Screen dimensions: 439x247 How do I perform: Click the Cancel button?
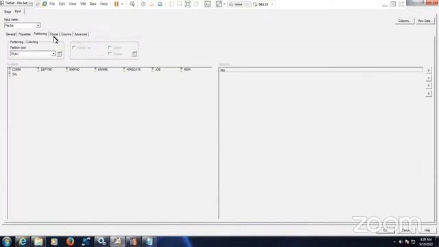tap(406, 231)
